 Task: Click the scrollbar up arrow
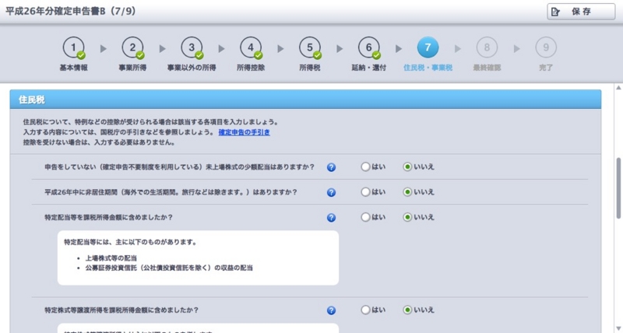(x=618, y=87)
